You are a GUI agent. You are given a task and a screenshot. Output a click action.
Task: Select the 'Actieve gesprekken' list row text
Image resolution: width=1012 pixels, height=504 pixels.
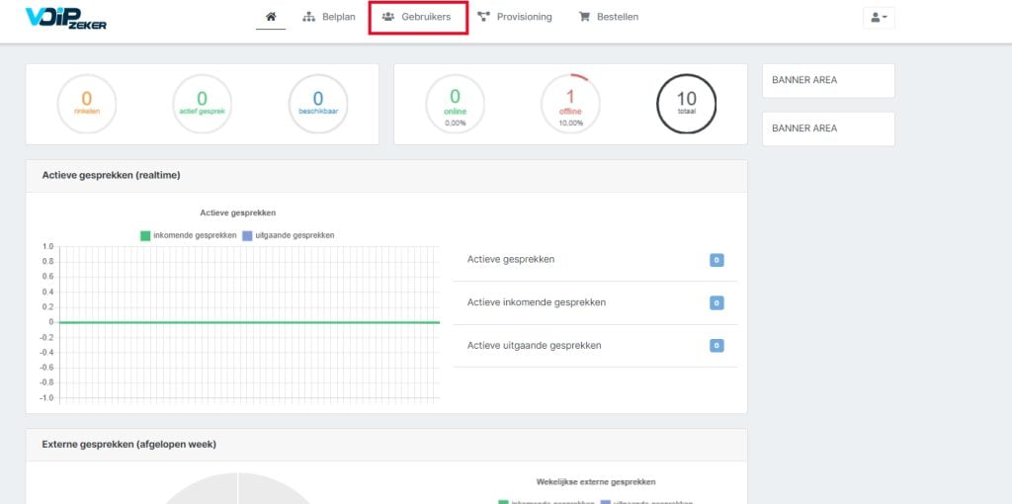[511, 260]
